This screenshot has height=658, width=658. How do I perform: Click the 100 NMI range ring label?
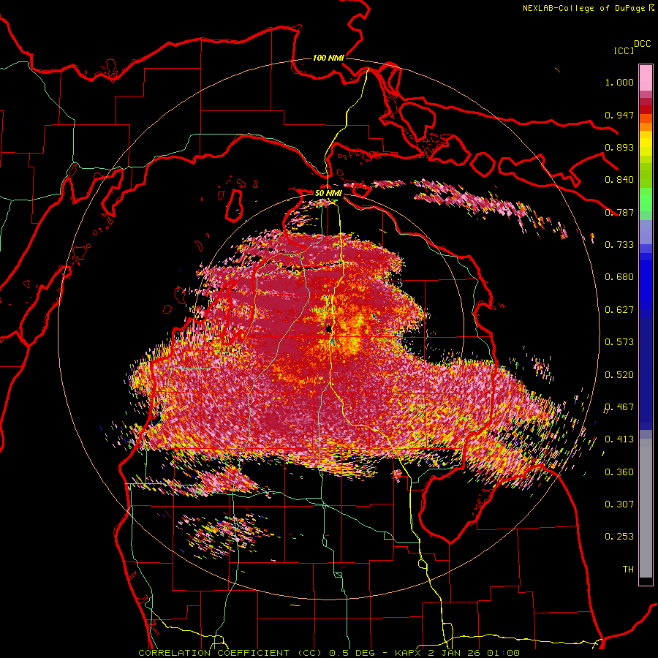tap(328, 58)
